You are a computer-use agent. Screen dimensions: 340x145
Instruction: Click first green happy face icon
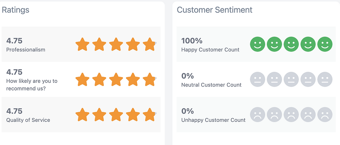point(258,44)
